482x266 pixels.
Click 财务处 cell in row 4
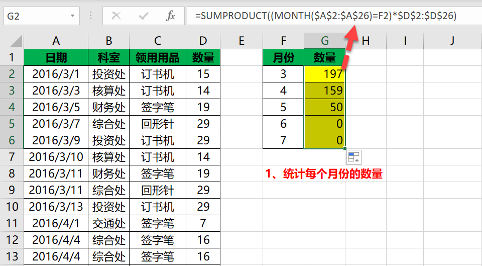point(108,107)
